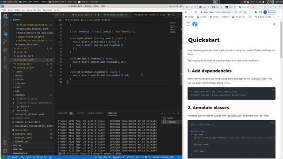The width and height of the screenshot is (283, 159).
Task: Open Isar docs hamburger menu
Action: (x=188, y=24)
